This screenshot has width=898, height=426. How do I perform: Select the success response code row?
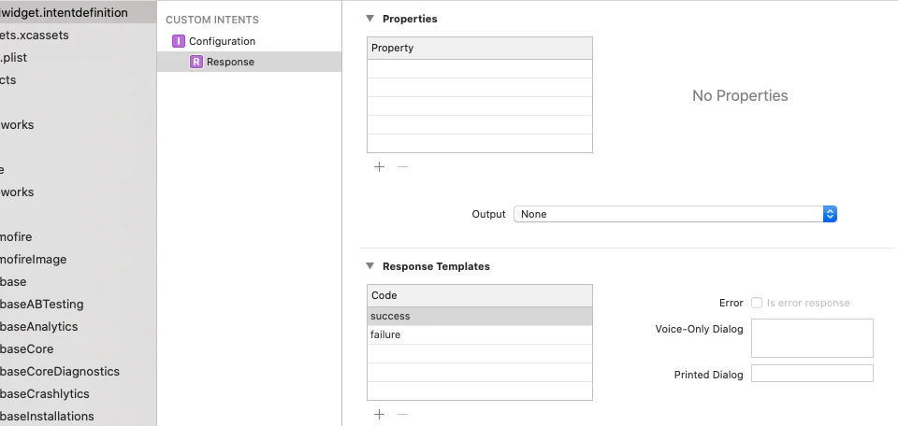click(479, 316)
